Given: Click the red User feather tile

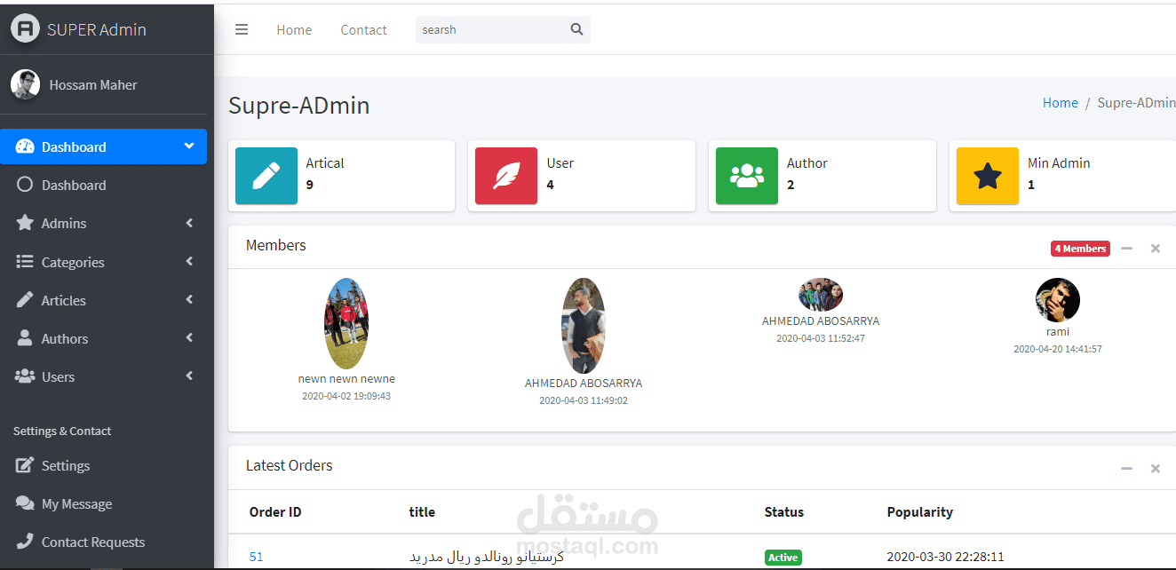Looking at the screenshot, I should pos(506,176).
